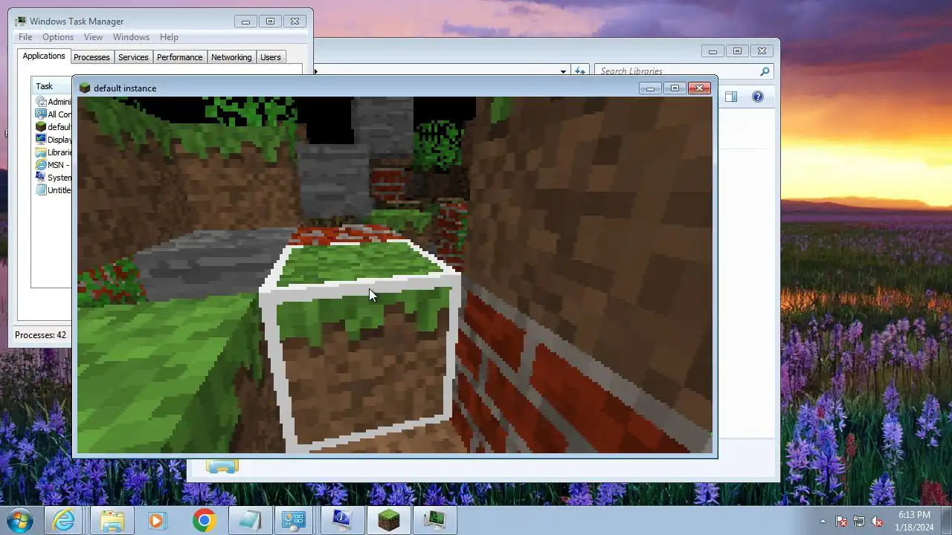Click the network icon in system tray

(x=859, y=521)
